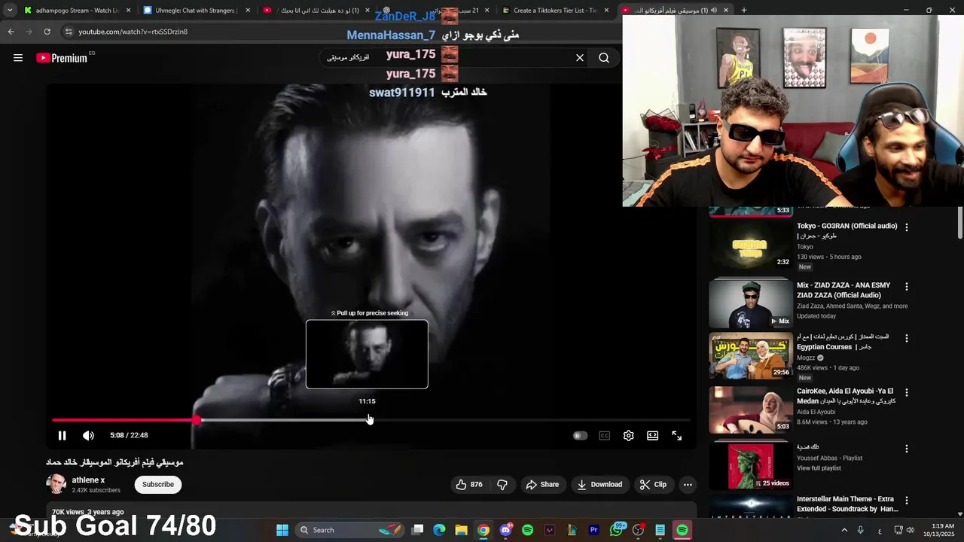Open Premiere Pro from taskbar

tap(594, 530)
